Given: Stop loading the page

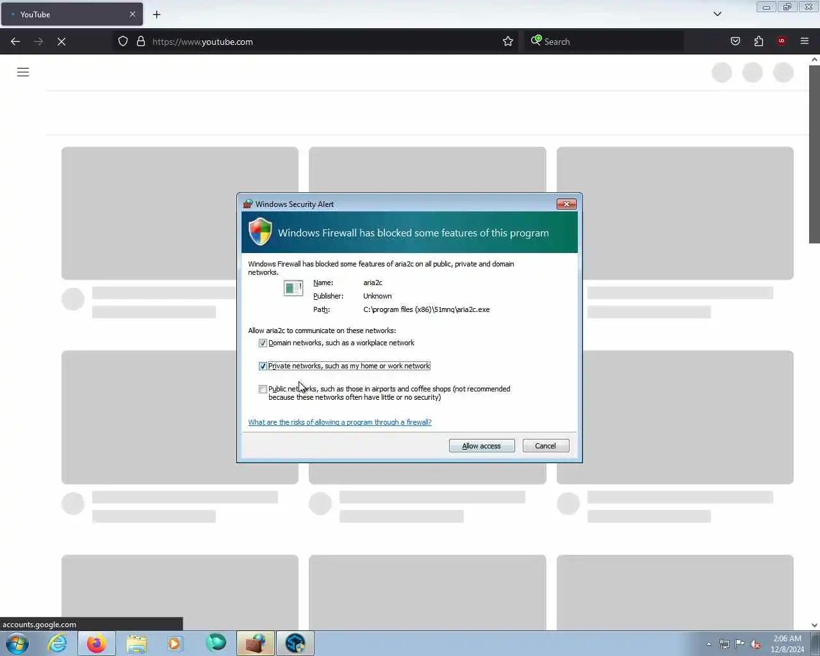Looking at the screenshot, I should [61, 42].
